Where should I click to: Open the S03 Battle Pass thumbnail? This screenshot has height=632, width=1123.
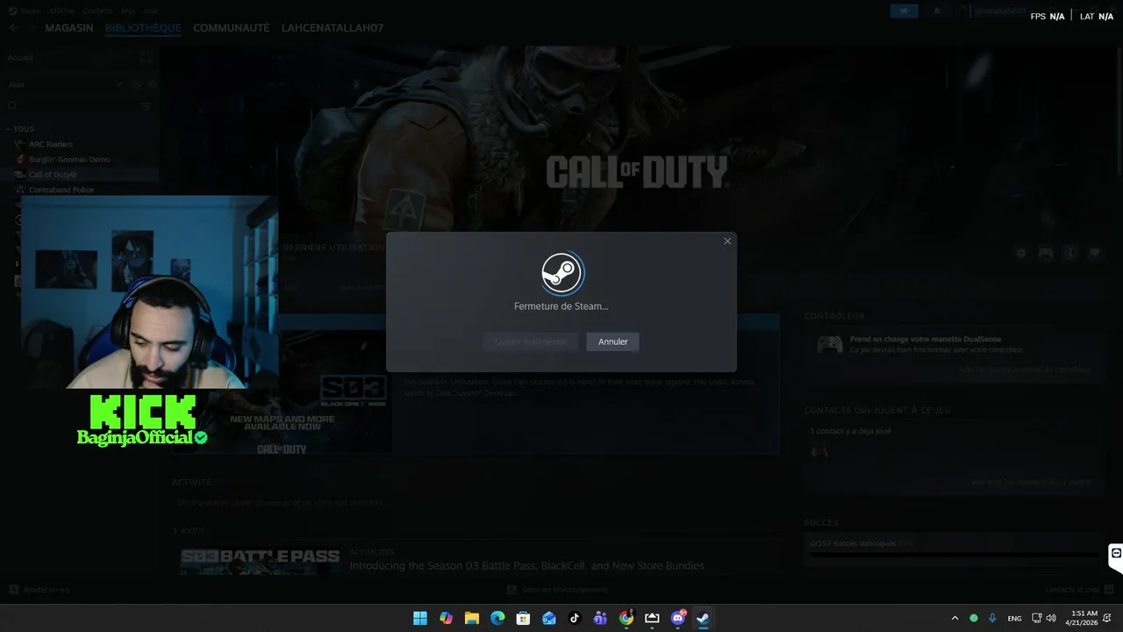(260, 561)
